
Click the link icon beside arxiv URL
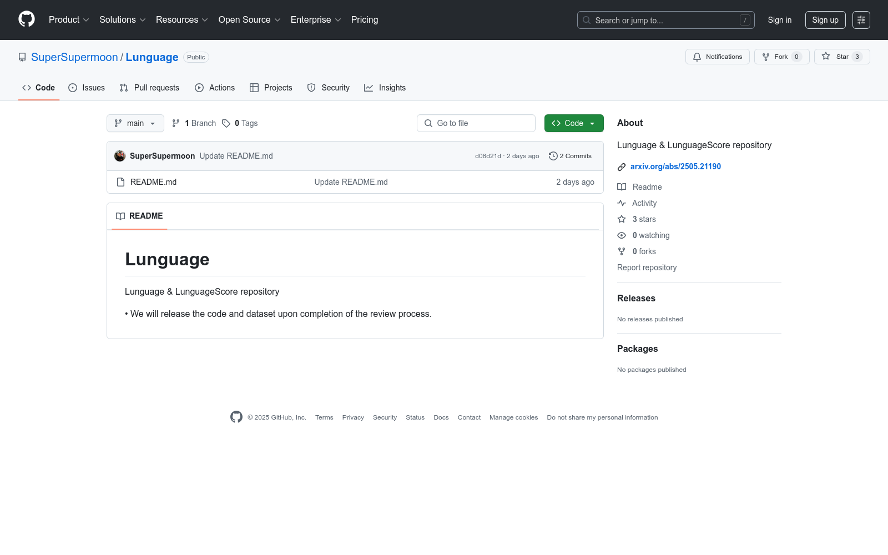coord(622,167)
